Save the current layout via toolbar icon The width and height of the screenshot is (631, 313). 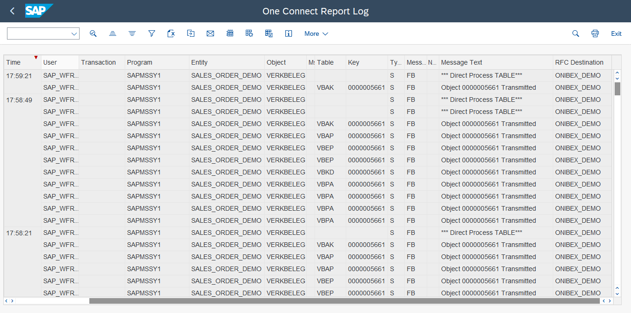click(x=269, y=33)
